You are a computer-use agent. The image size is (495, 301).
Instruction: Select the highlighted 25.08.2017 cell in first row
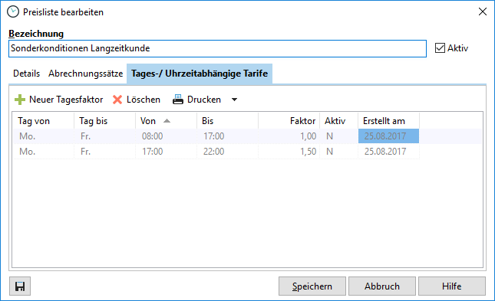(x=388, y=136)
